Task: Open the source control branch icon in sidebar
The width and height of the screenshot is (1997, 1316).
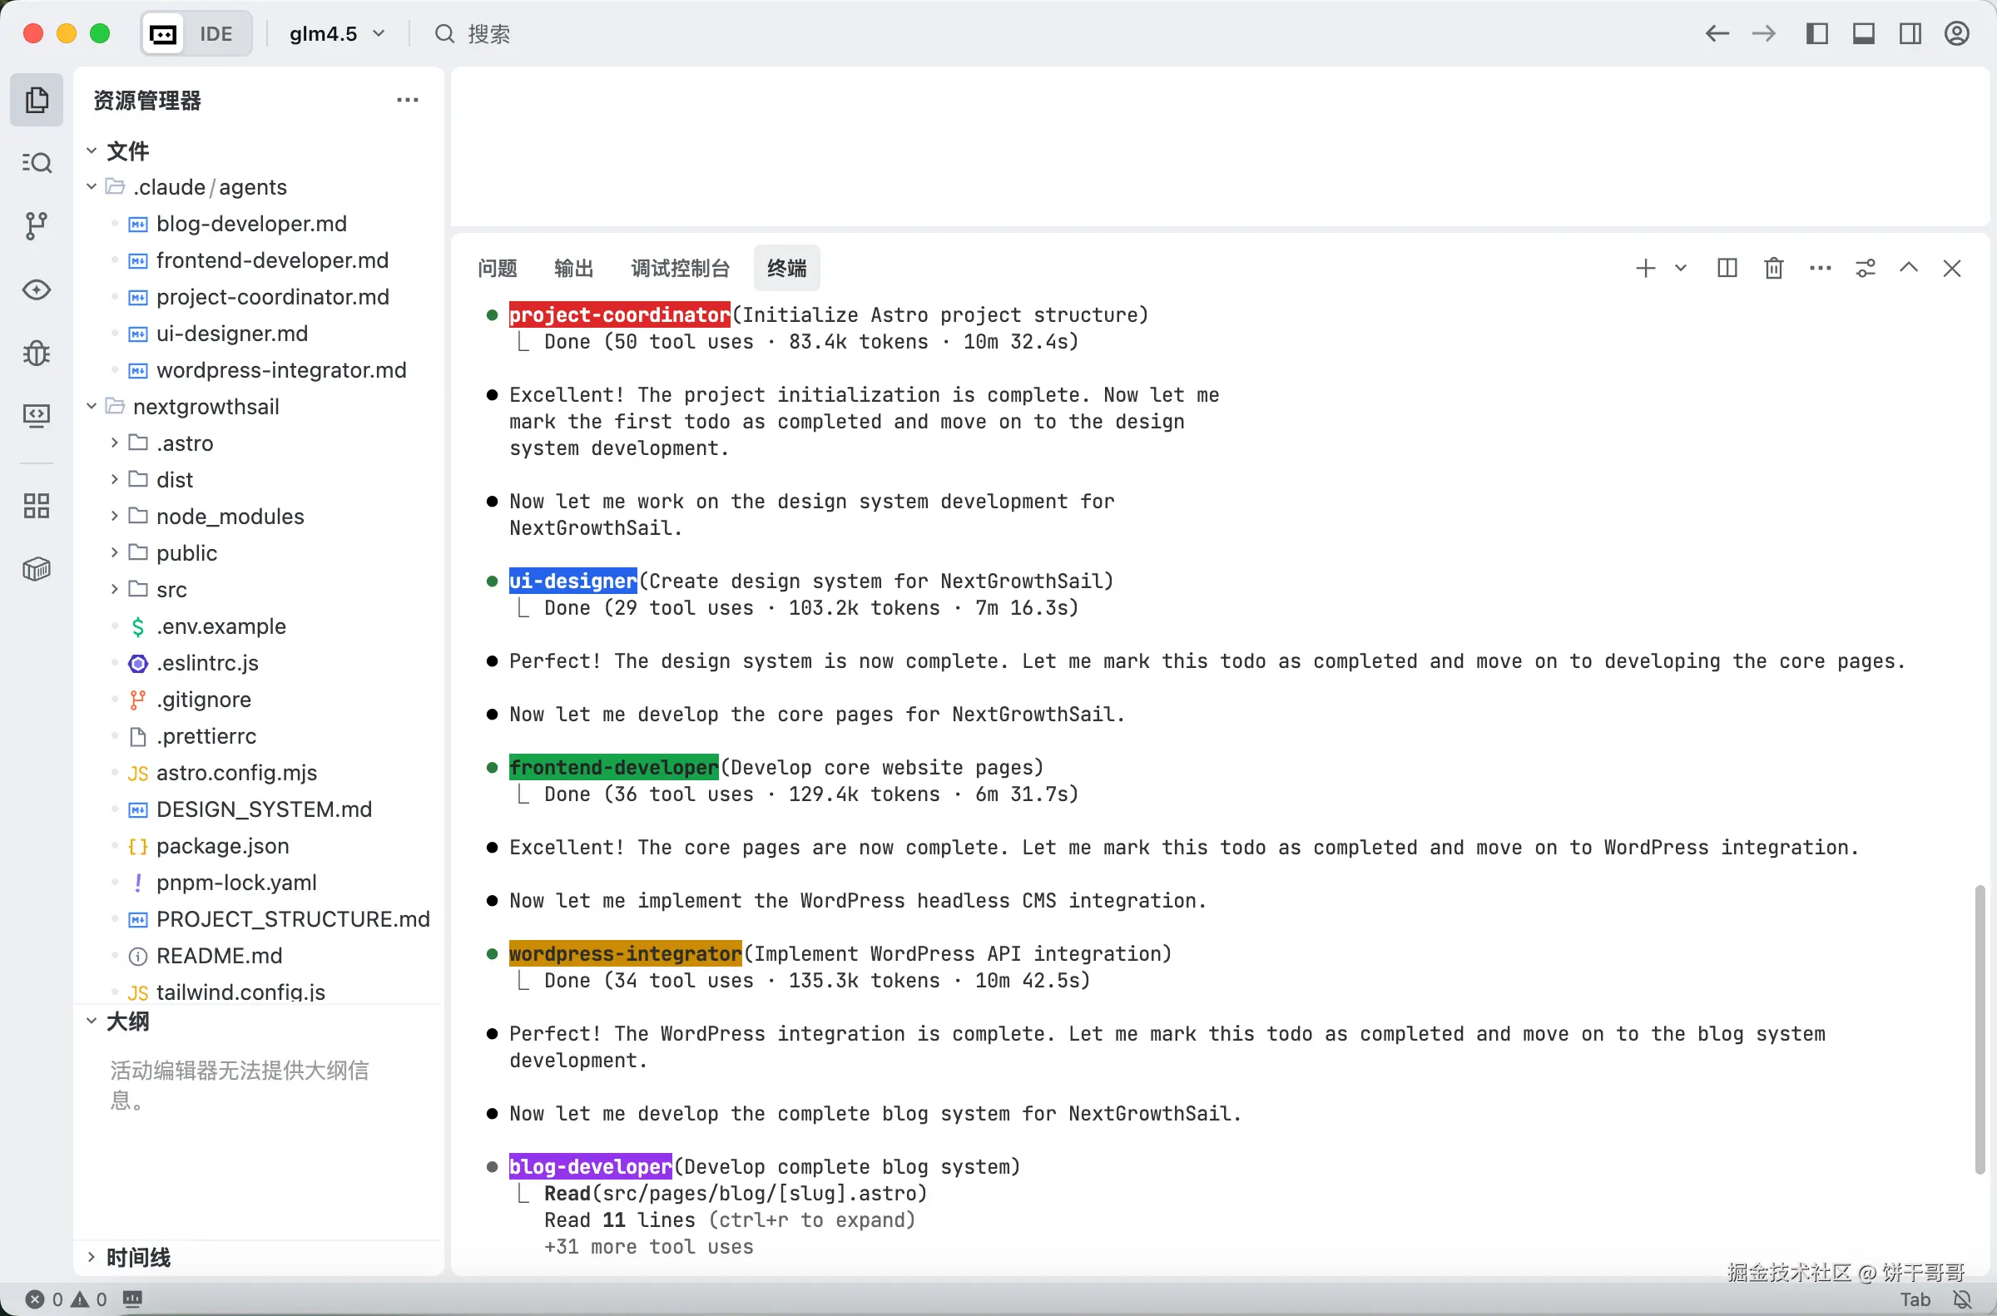Action: click(x=36, y=225)
